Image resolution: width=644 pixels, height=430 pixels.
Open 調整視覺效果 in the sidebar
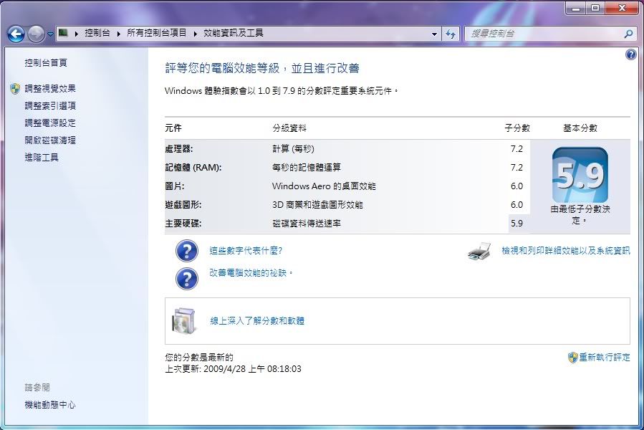(x=50, y=88)
